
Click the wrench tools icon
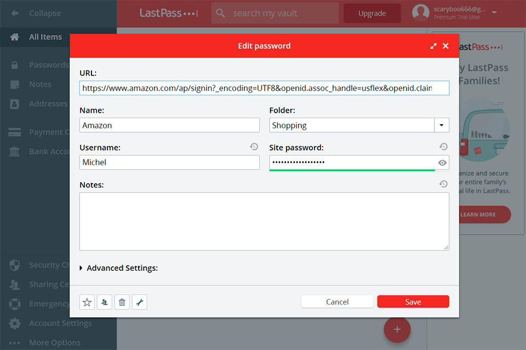tap(139, 302)
